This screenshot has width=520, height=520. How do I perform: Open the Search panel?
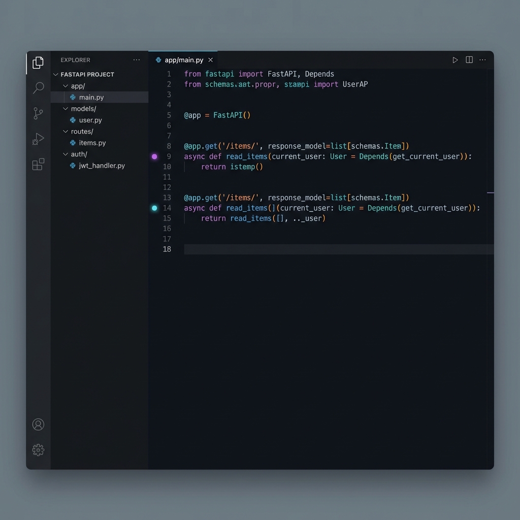tap(38, 88)
